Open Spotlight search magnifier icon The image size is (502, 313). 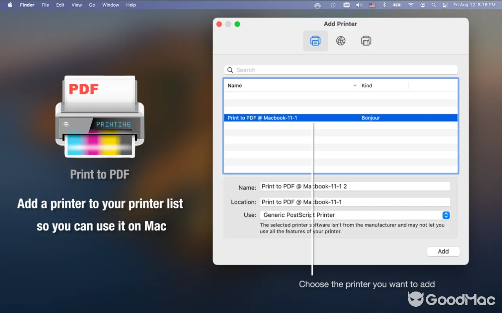click(x=433, y=5)
